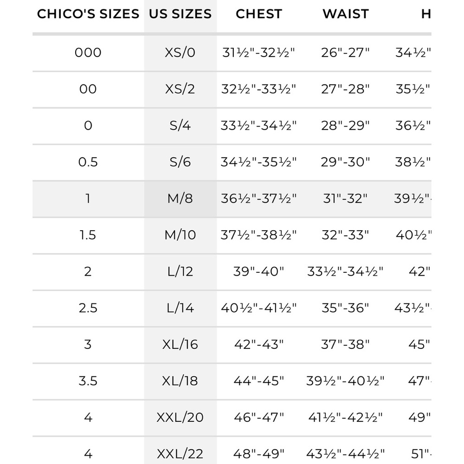Image resolution: width=464 pixels, height=464 pixels.
Task: Click the 39"-40" chest measurement cell
Action: coord(258,271)
